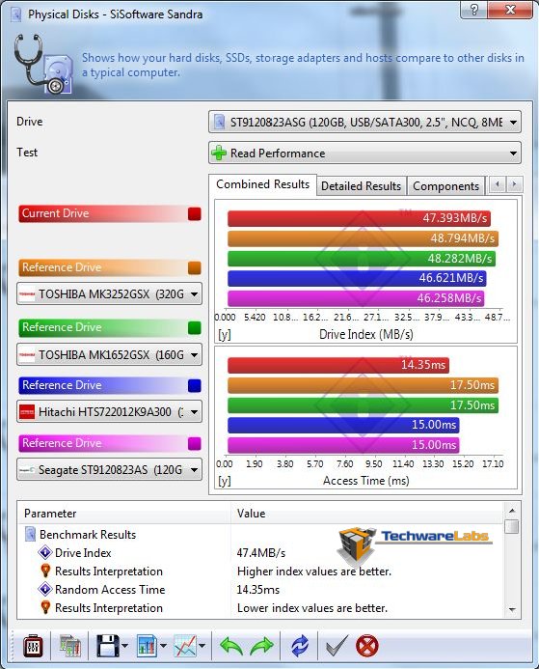The height and width of the screenshot is (669, 539).
Task: Click the bar chart report icon
Action: coord(147,646)
